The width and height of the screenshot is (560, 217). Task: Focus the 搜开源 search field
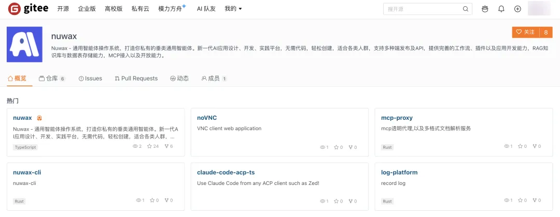427,9
